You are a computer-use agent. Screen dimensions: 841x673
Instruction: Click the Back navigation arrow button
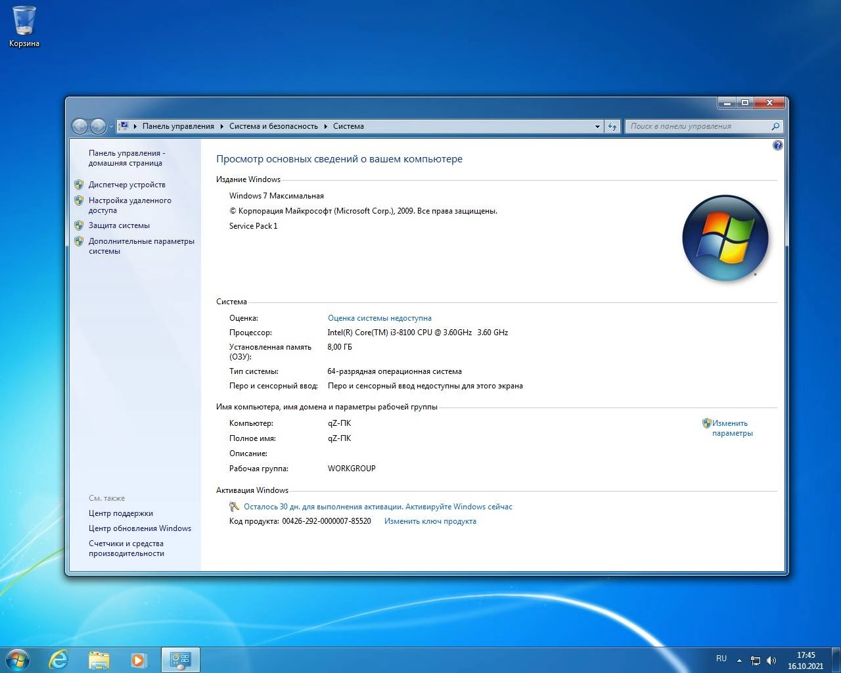click(80, 126)
